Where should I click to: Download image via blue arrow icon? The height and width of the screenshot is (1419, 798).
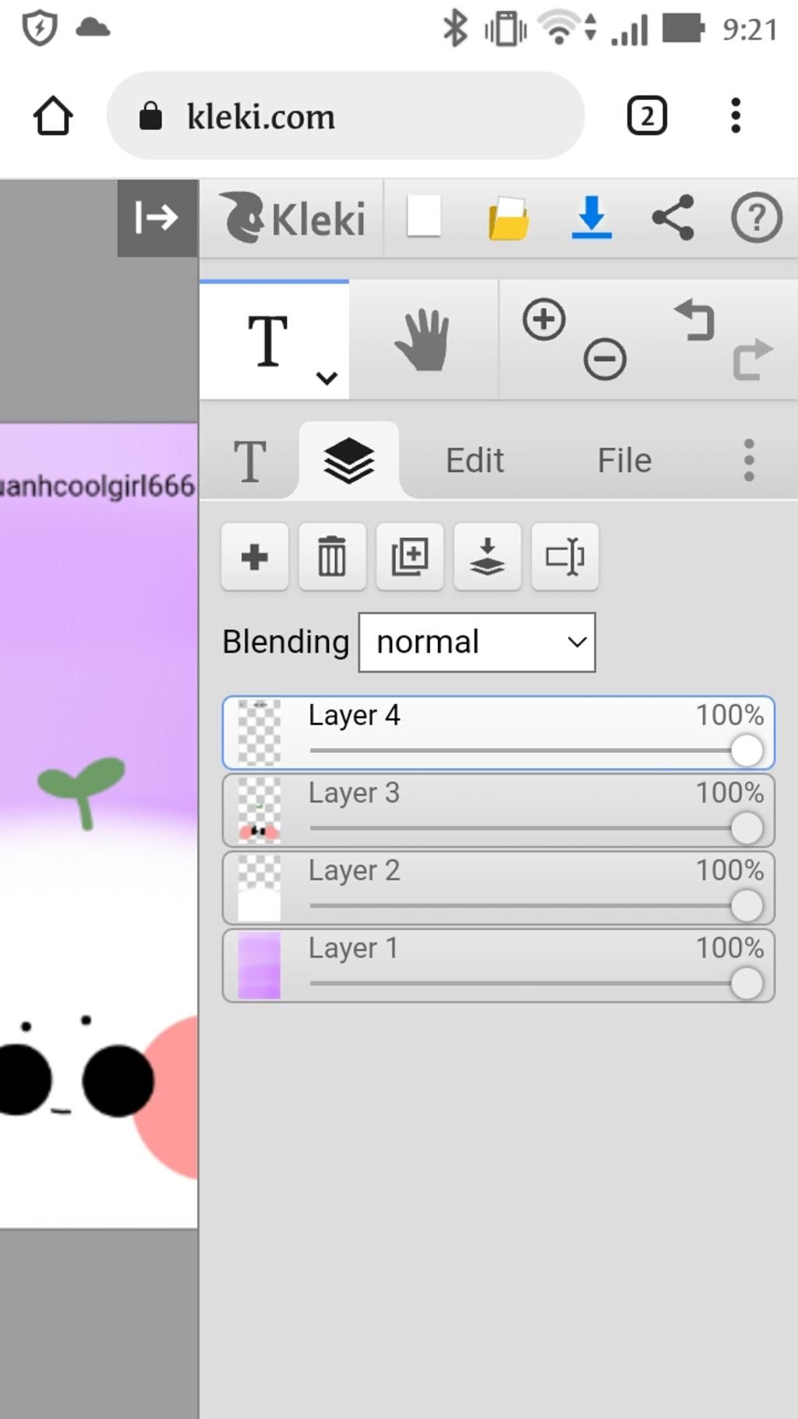591,218
